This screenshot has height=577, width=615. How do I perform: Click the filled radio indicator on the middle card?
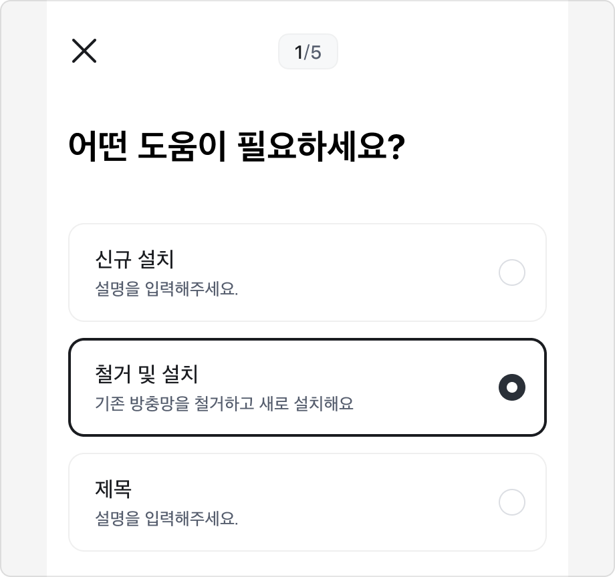point(511,387)
